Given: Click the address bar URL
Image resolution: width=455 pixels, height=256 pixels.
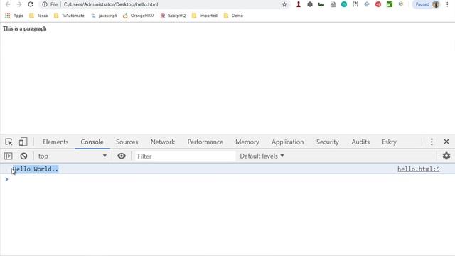Looking at the screenshot, I should pos(111,4).
